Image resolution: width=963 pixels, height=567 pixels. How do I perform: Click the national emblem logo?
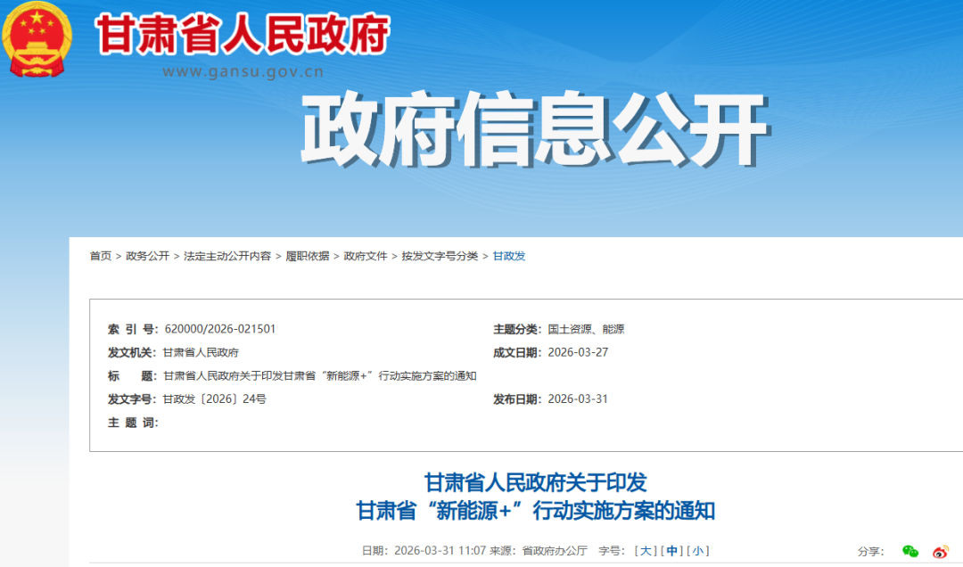point(37,40)
